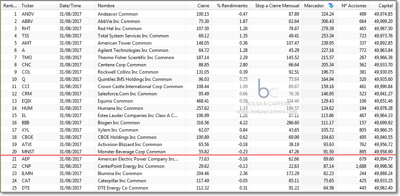Click Monster Beverage Corp Common
Viewport: 400px width, 196px height.
point(132,152)
